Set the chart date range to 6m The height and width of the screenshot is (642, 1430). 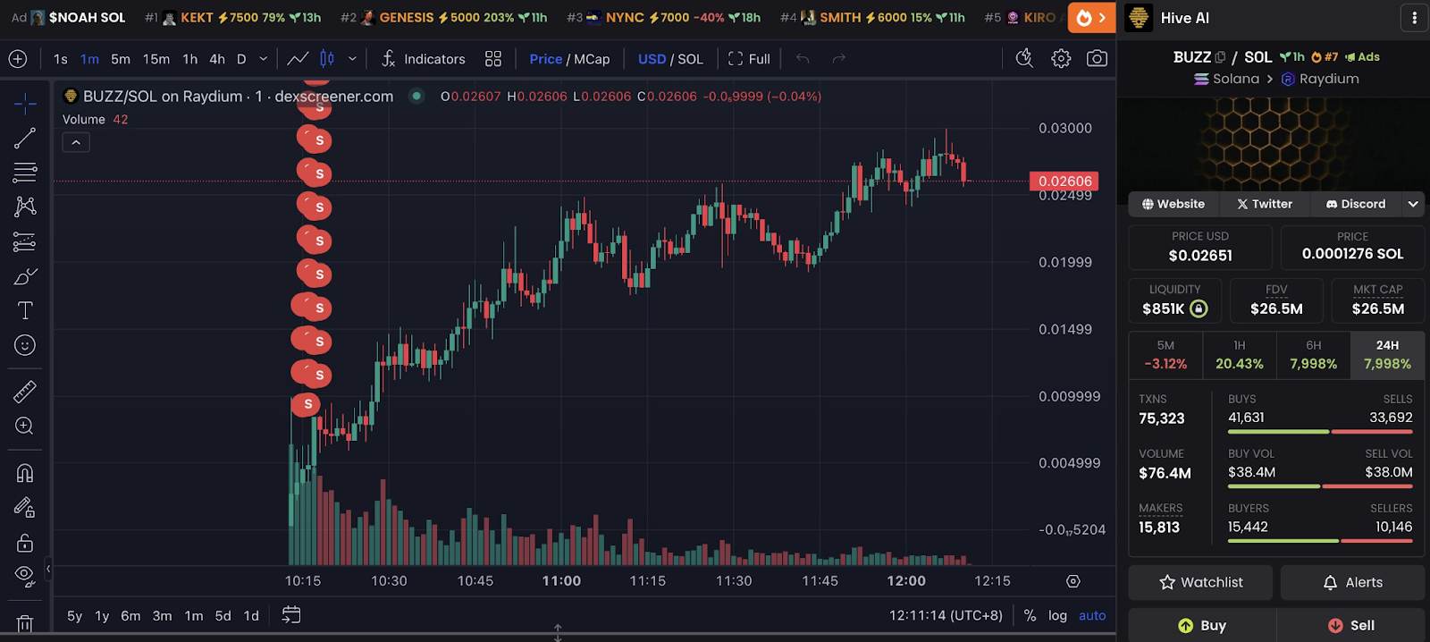point(130,616)
